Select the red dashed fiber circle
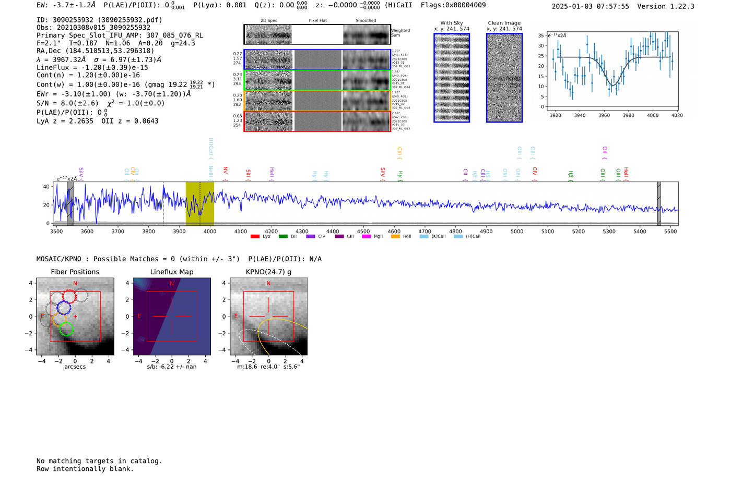 tap(69, 296)
